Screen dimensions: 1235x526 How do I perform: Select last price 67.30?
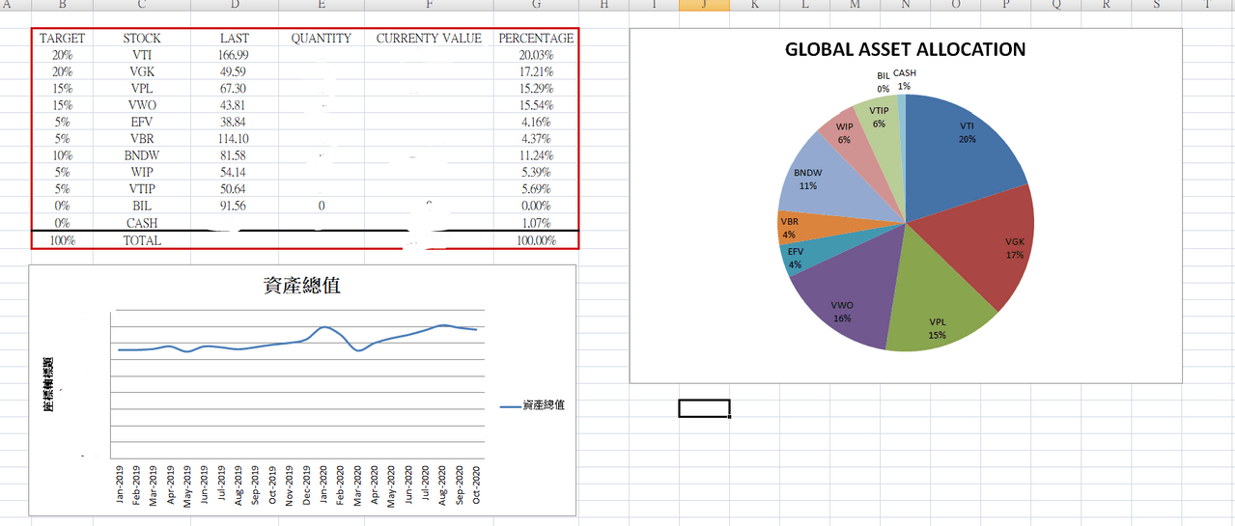pyautogui.click(x=235, y=89)
